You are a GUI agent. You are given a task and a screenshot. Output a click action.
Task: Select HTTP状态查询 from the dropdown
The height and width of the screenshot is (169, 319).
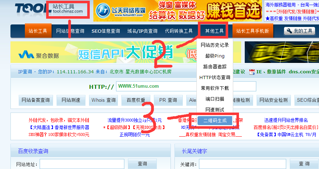coord(214,77)
